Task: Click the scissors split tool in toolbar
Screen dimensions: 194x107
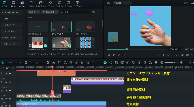Action: click(x=53, y=62)
